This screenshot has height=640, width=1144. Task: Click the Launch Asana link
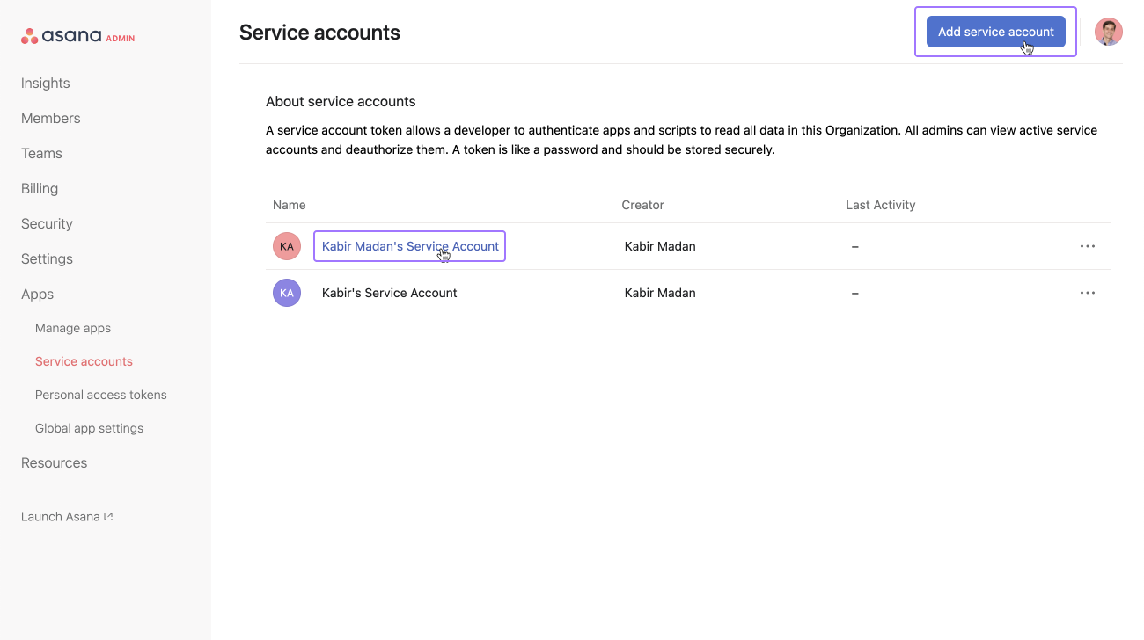(x=67, y=517)
